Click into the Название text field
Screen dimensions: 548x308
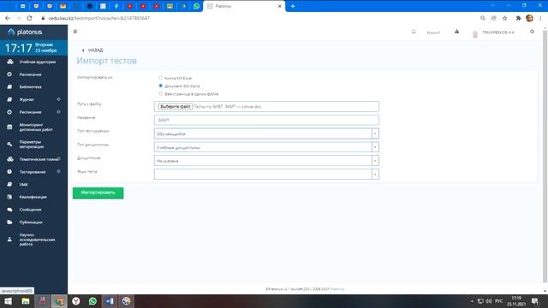(266, 120)
